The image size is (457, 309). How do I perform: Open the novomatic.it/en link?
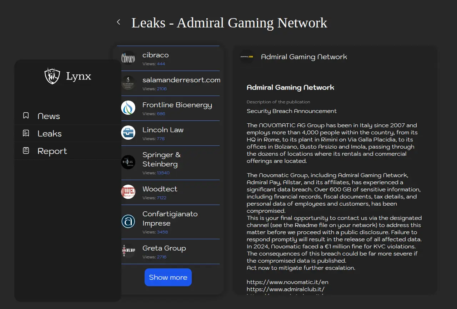(287, 282)
